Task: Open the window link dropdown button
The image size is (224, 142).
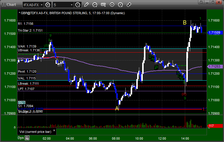Action: 201,2
